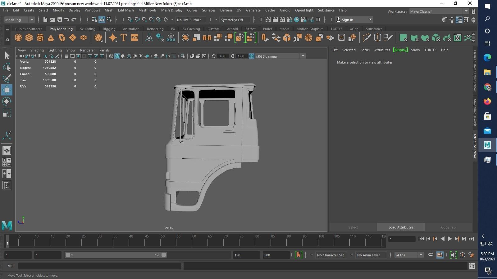Click the polygon cube shelf icon
Viewport: 497px width, 279px height.
pyautogui.click(x=29, y=38)
